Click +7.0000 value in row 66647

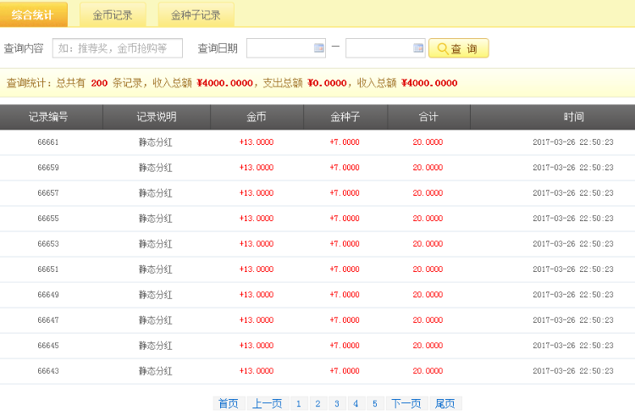point(345,320)
